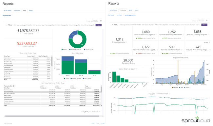Click purple Run button in the right report

[x=204, y=25]
